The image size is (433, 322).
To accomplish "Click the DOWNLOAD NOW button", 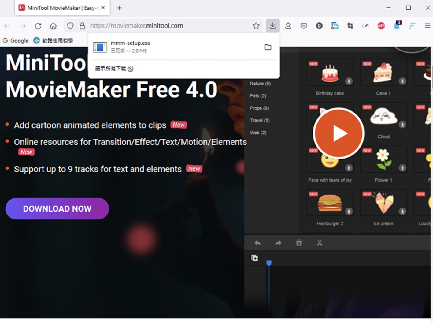I will 57,208.
